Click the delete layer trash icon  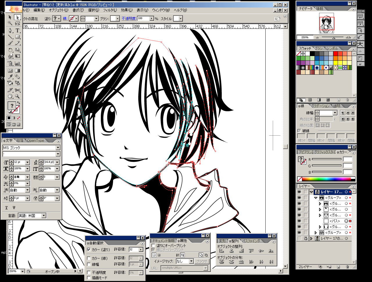[x=347, y=267]
